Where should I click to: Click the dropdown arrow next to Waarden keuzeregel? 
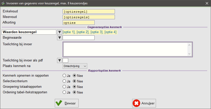tap(60, 32)
